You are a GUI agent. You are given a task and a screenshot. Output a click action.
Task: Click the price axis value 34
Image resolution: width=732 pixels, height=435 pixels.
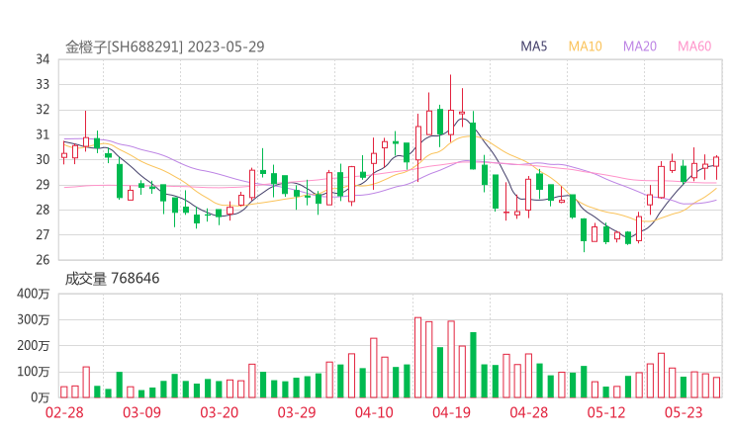43,59
